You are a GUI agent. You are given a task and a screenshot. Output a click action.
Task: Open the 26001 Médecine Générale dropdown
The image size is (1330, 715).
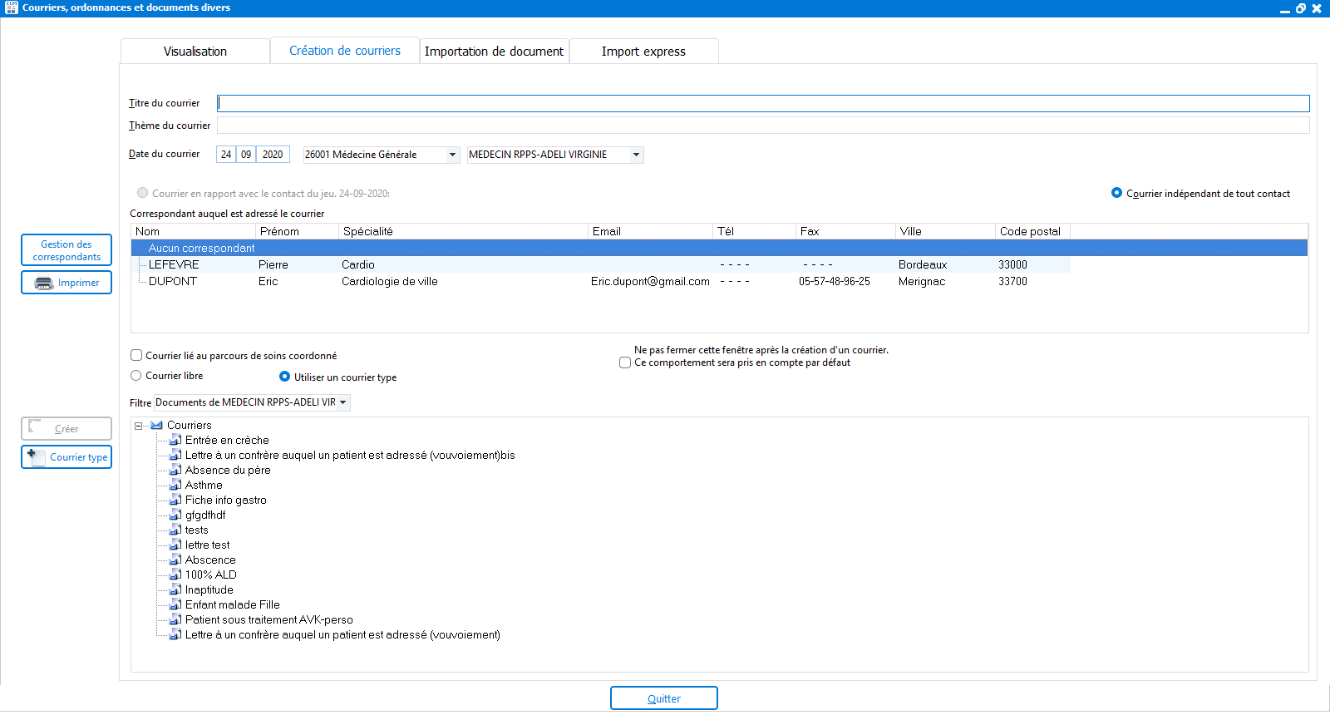[452, 155]
